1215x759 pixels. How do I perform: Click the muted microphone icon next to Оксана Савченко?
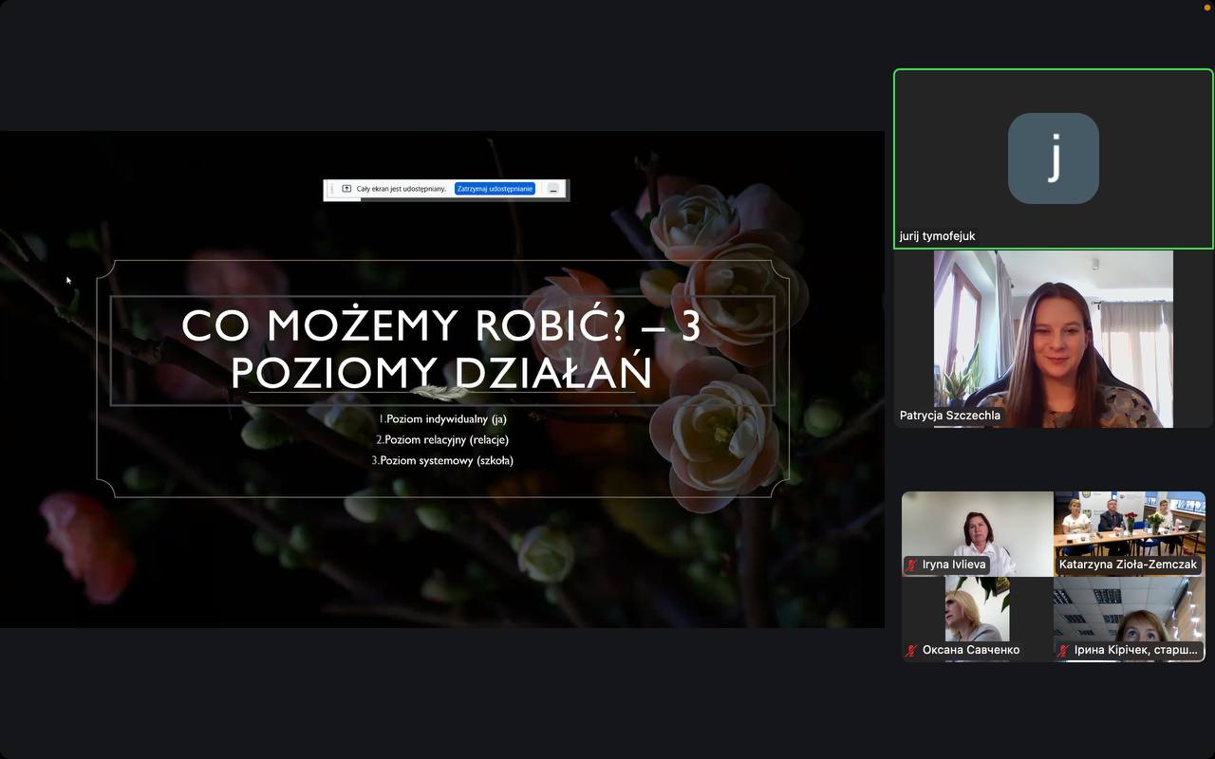coord(912,650)
